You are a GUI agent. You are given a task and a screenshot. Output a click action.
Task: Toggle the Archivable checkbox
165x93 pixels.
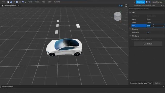point(148,33)
